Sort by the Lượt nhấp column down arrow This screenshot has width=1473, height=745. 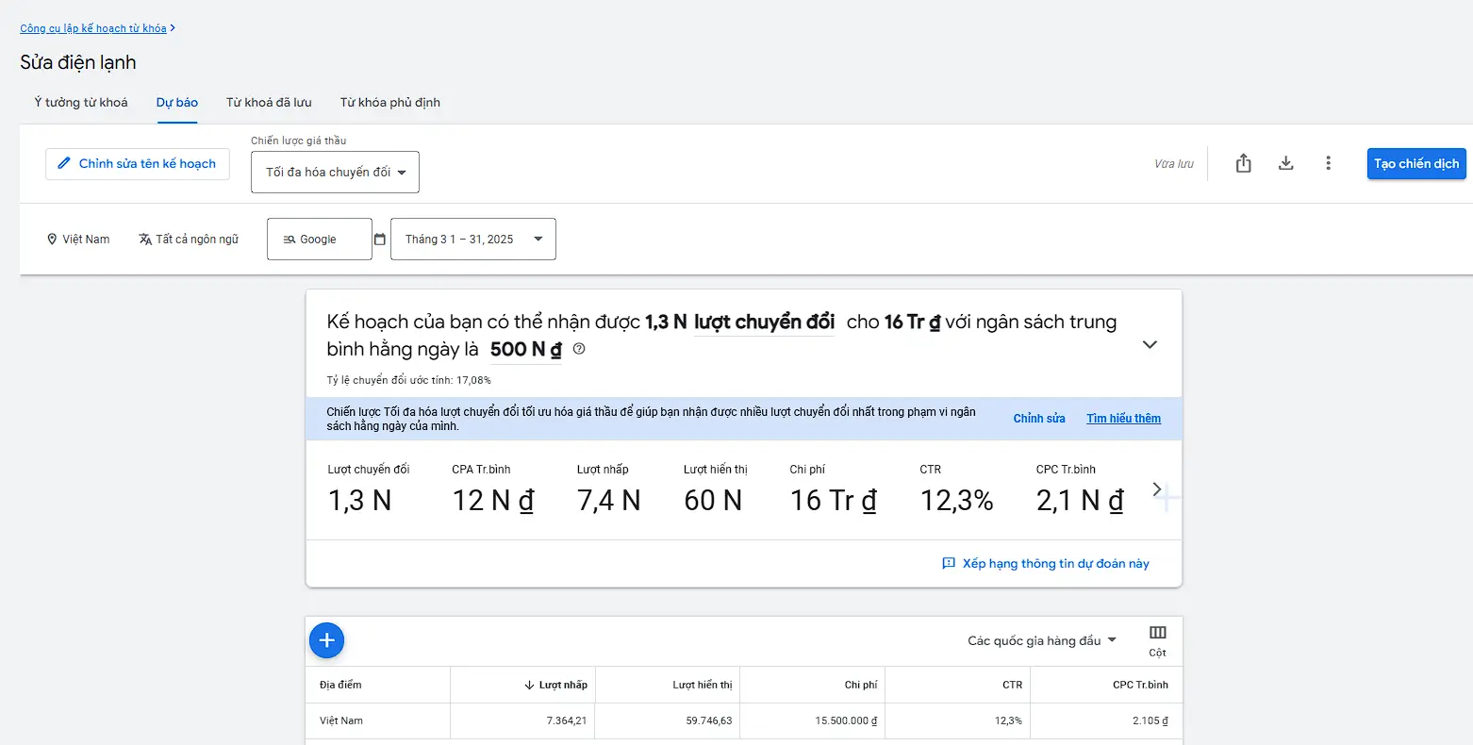(x=530, y=686)
